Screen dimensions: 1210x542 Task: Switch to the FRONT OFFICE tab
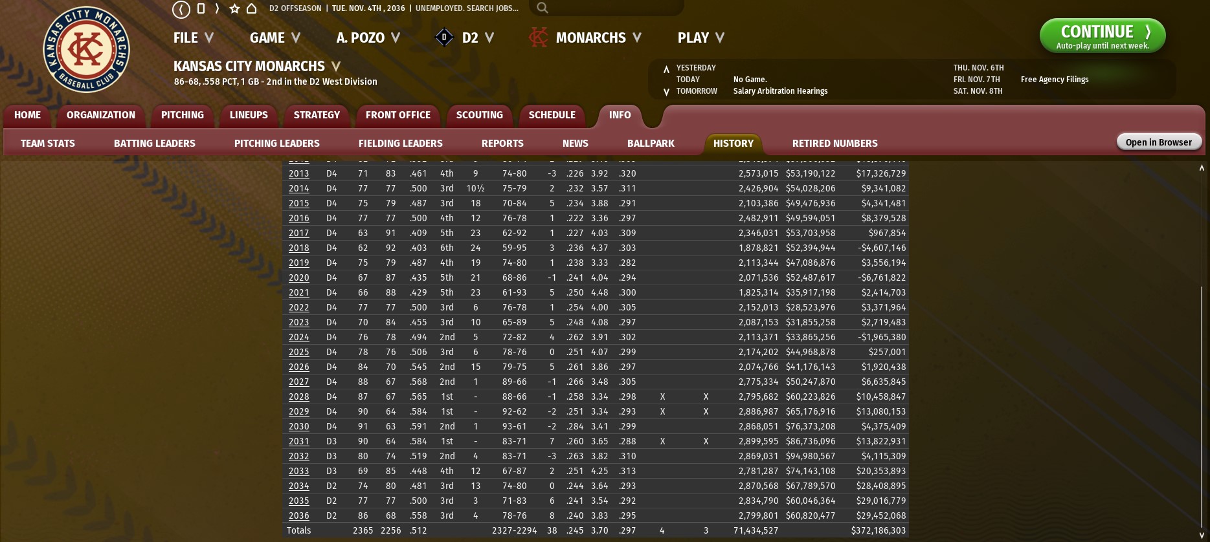[x=398, y=115]
